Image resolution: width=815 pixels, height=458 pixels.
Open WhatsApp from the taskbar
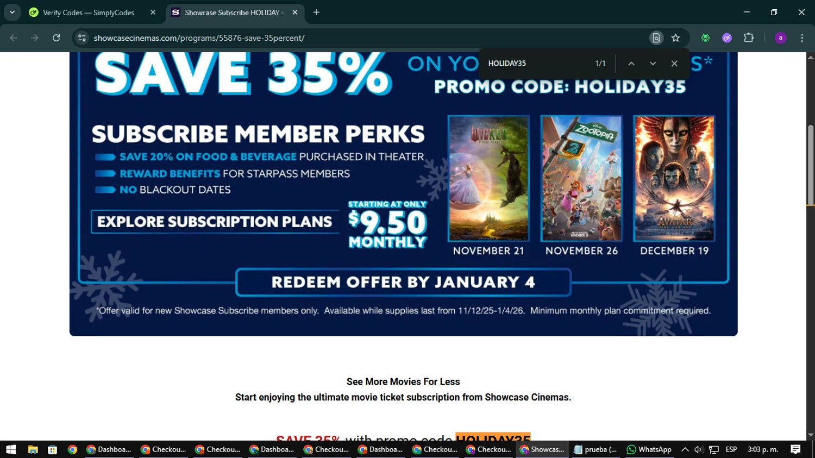(x=649, y=449)
